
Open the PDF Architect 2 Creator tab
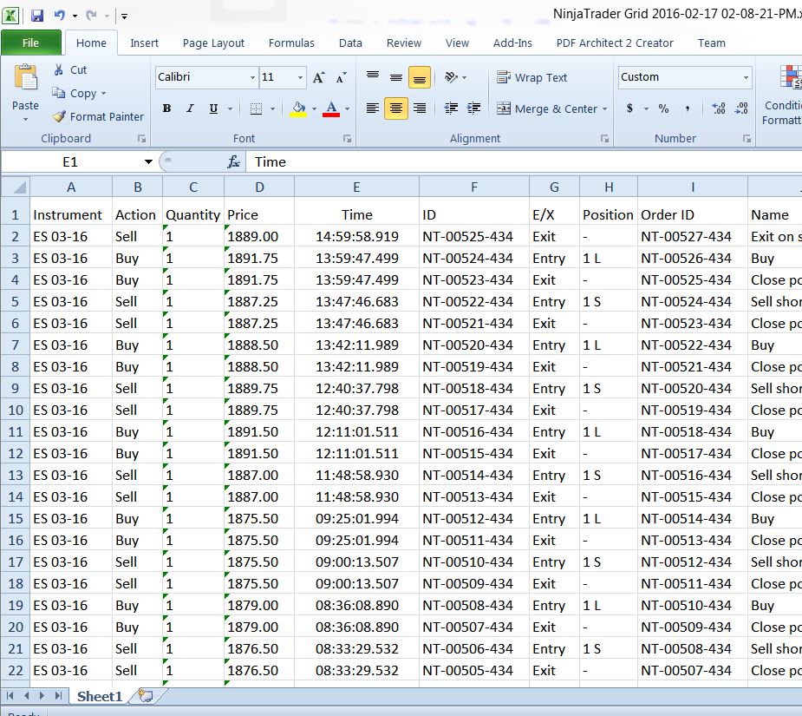615,43
